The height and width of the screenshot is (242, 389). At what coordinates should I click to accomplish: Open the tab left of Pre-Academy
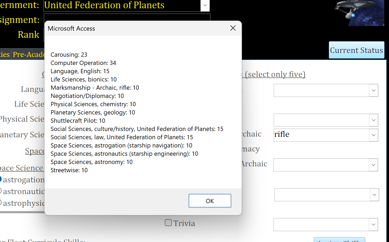pos(5,54)
